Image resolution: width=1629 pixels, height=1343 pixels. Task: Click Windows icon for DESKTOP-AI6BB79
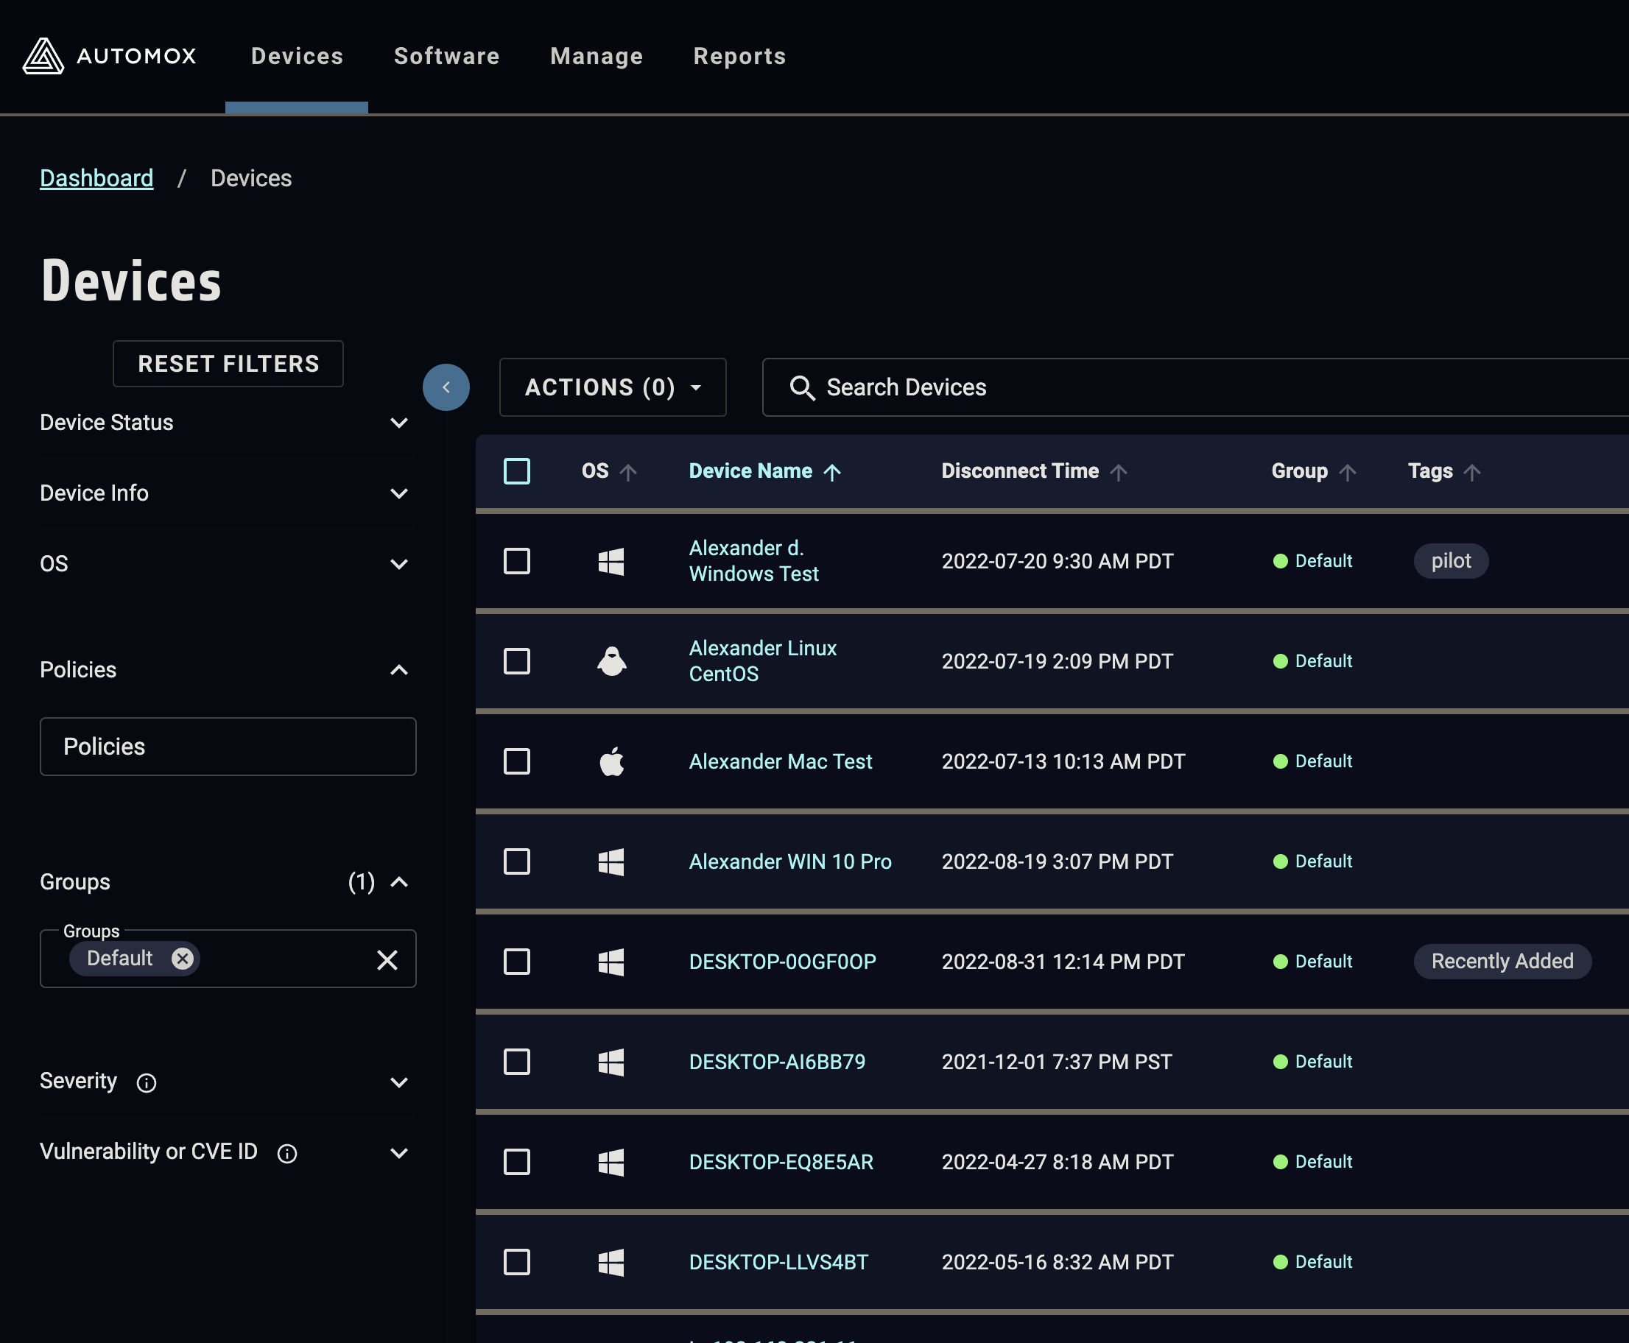click(x=611, y=1062)
